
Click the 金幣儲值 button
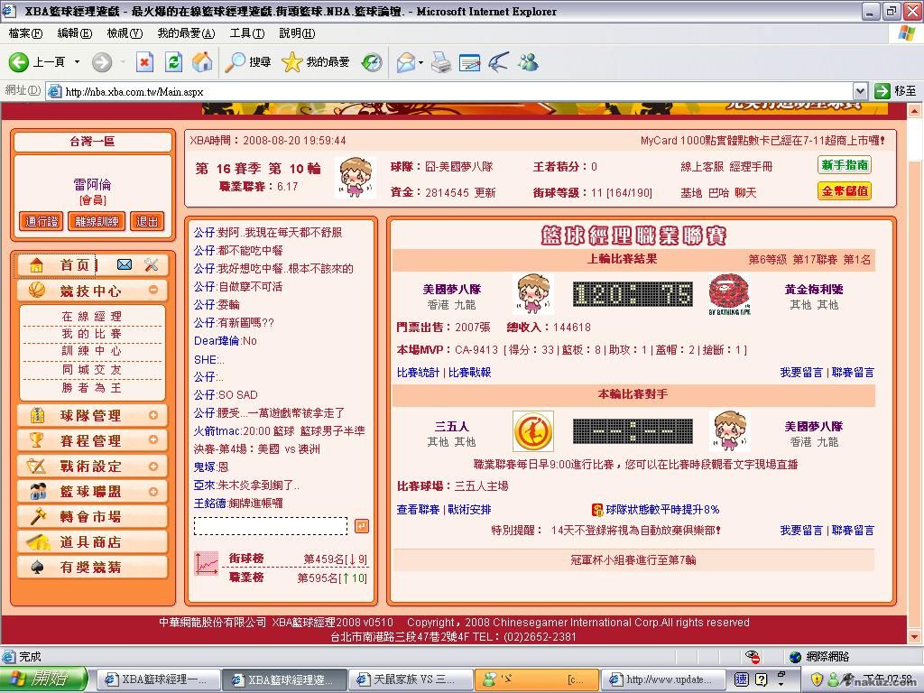[845, 191]
